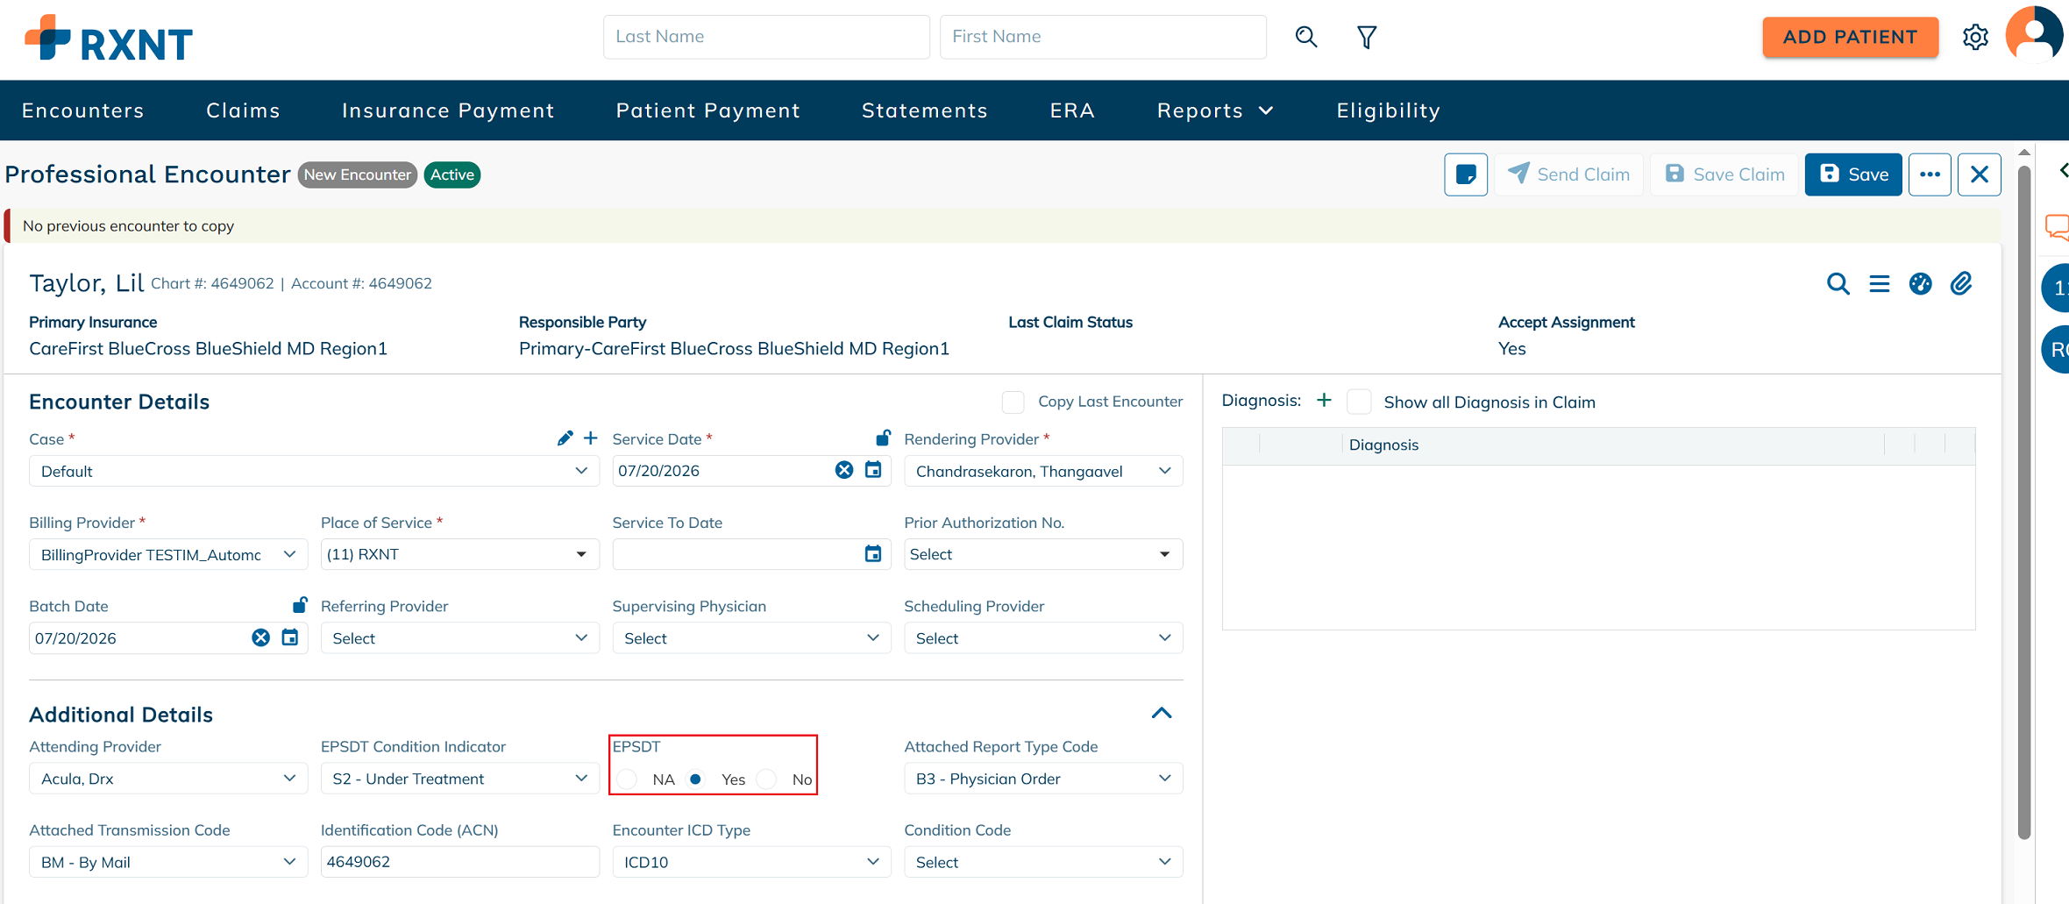Click the patient magnifier search icon
This screenshot has width=2069, height=904.
[1838, 284]
